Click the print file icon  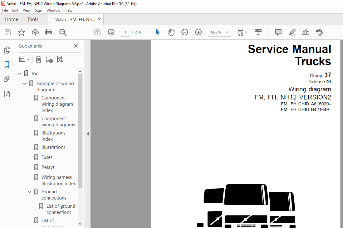click(48, 32)
